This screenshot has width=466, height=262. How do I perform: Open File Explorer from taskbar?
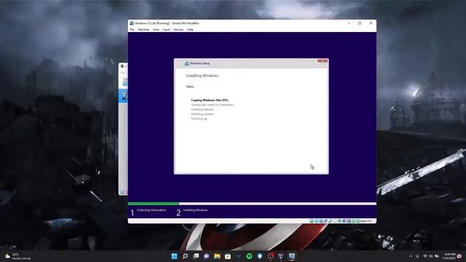[217, 256]
